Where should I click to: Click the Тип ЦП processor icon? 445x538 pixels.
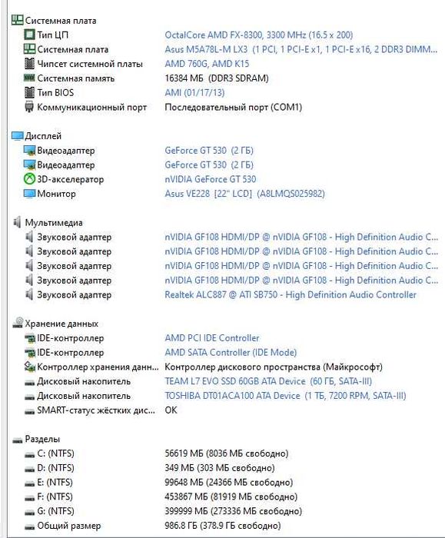[29, 35]
